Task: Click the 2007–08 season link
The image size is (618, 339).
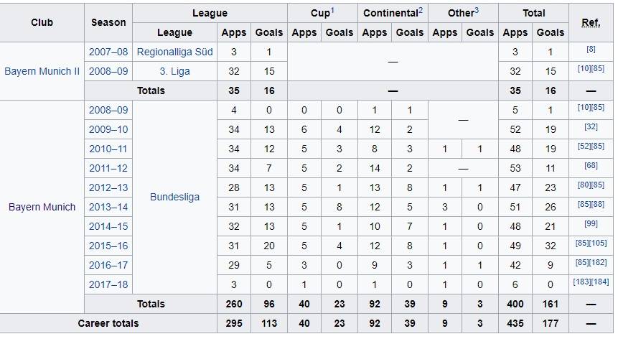Action: click(108, 52)
